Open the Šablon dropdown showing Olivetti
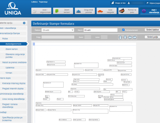160x123 pixels. tap(58, 30)
